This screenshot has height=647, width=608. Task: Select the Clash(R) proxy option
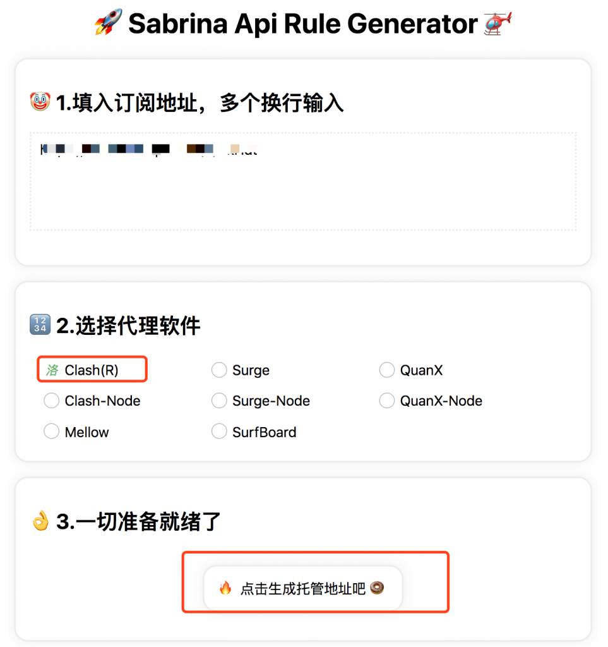tap(52, 370)
